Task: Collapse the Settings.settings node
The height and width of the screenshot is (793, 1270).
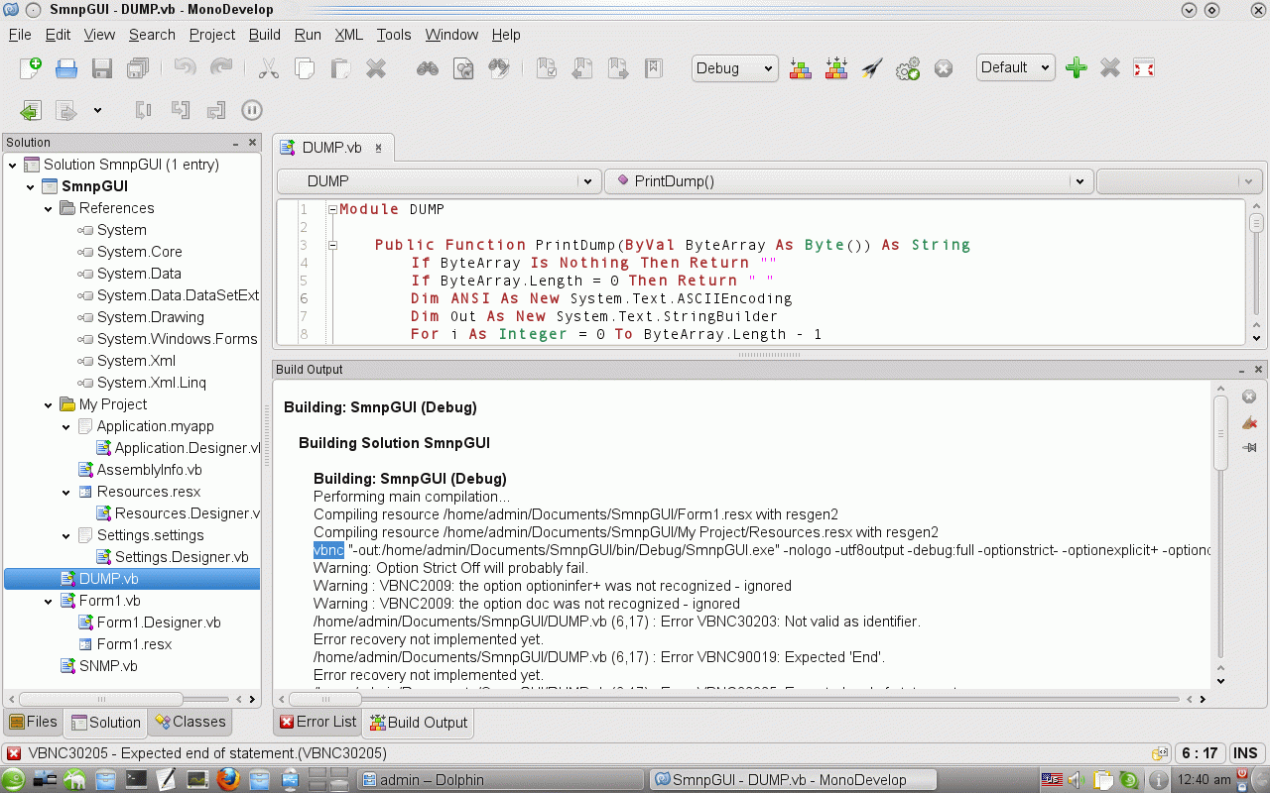Action: point(66,535)
